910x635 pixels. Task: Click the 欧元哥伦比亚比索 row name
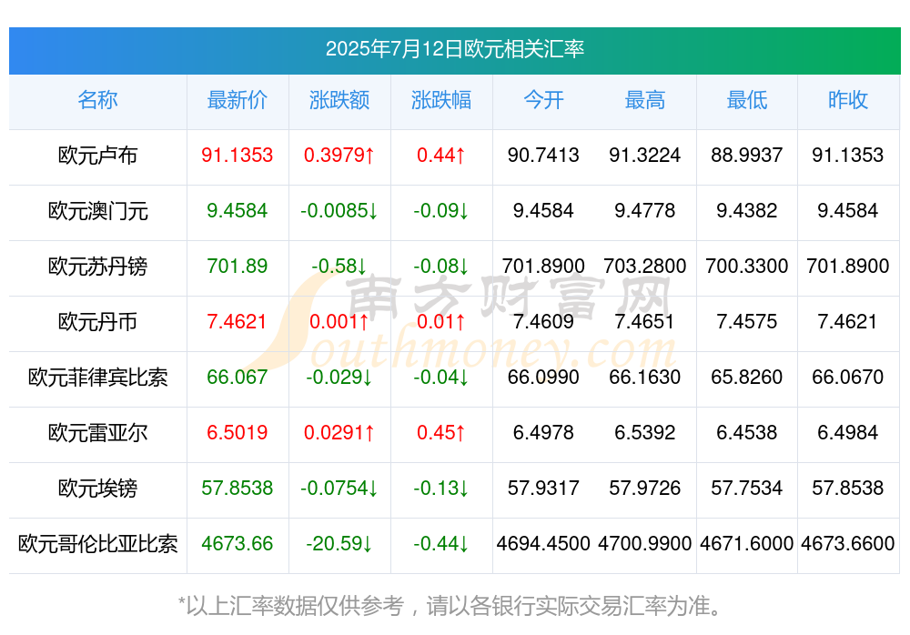coord(97,544)
